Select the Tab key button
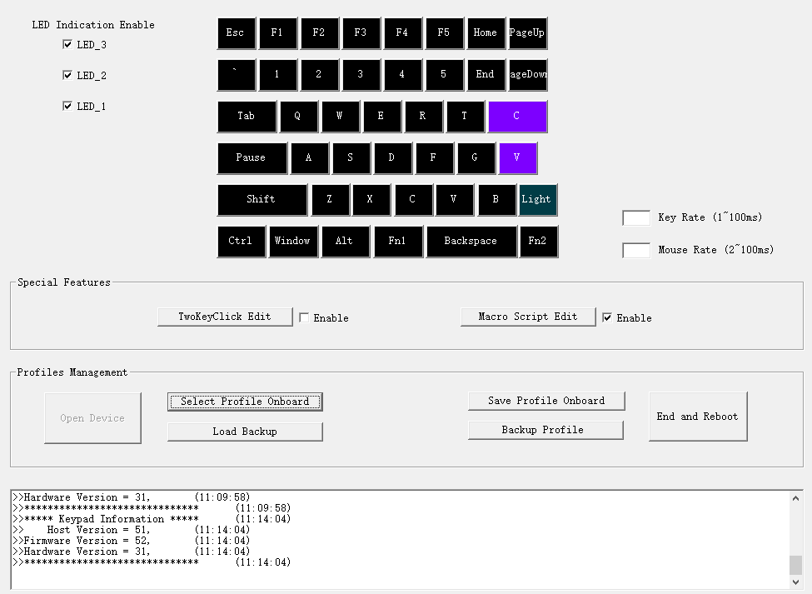The width and height of the screenshot is (812, 594). (x=247, y=117)
